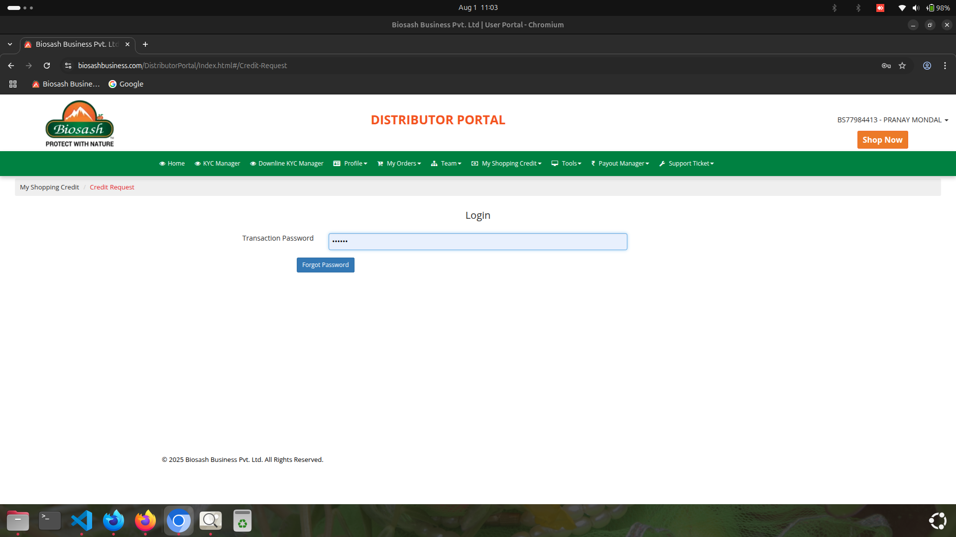The height and width of the screenshot is (537, 956).
Task: Open the apps grid shortcut icon
Action: click(x=13, y=84)
